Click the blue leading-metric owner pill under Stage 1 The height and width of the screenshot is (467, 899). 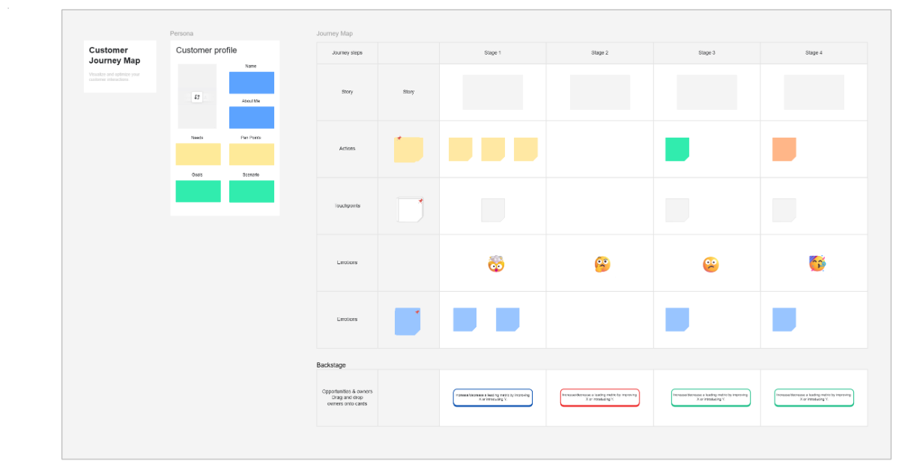pos(493,397)
